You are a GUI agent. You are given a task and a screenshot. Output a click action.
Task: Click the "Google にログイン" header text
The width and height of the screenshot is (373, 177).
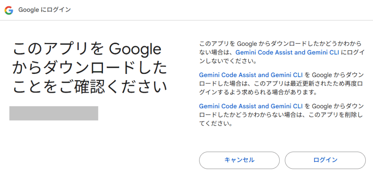pos(44,10)
